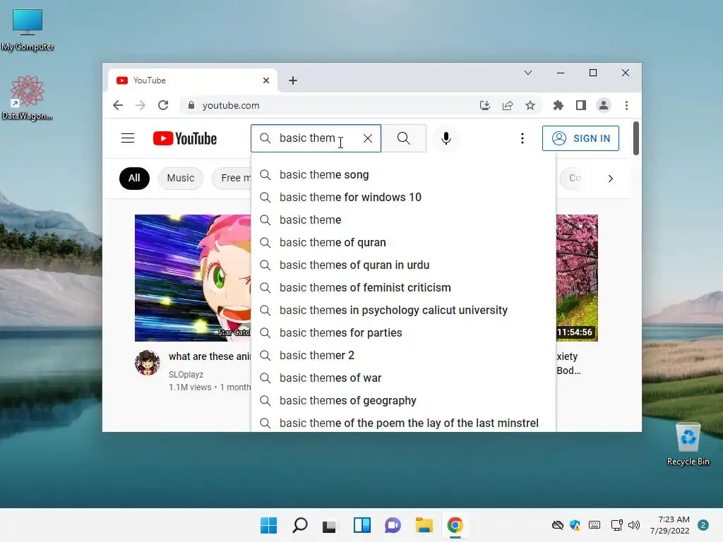
Task: Click the page vertical scrollbar
Action: point(636,138)
